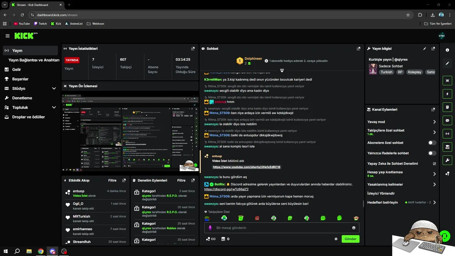Open chat settings gear beside Gönder
Image resolution: width=455 pixels, height=256 pixels.
[x=336, y=239]
